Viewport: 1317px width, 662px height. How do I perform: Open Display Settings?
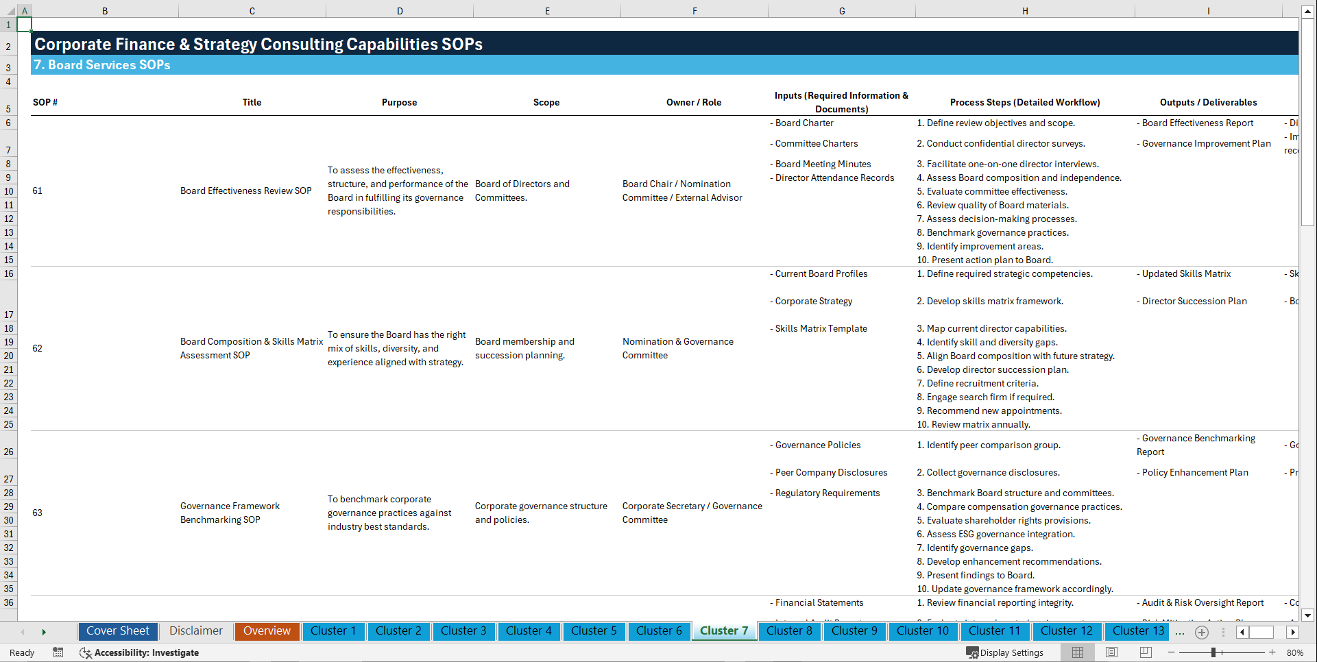click(1006, 652)
